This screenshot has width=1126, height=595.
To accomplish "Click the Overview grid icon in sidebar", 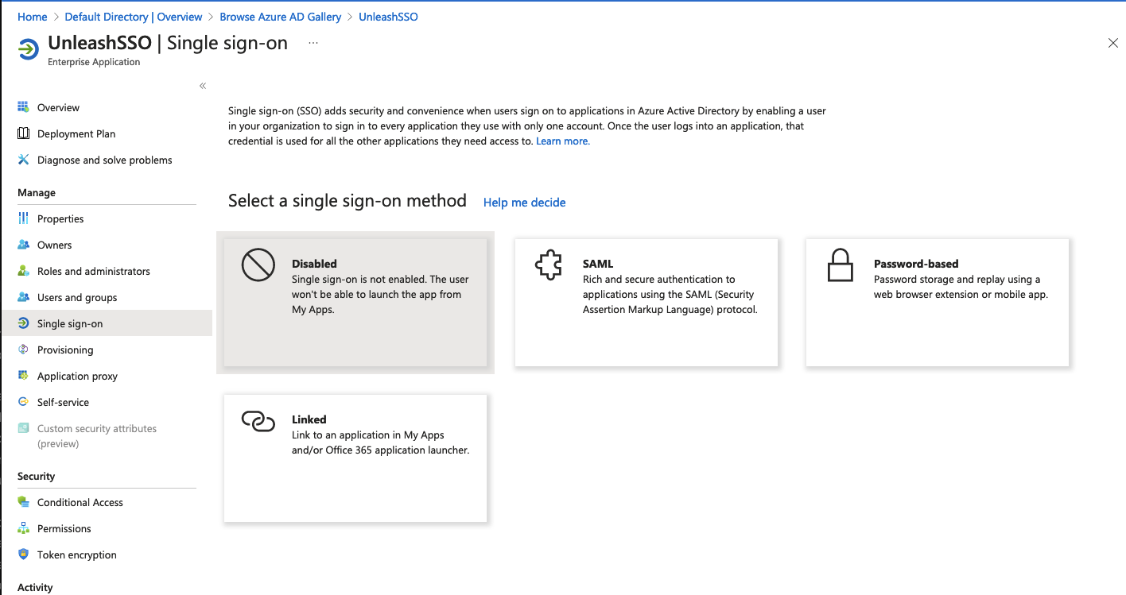I will click(x=23, y=107).
